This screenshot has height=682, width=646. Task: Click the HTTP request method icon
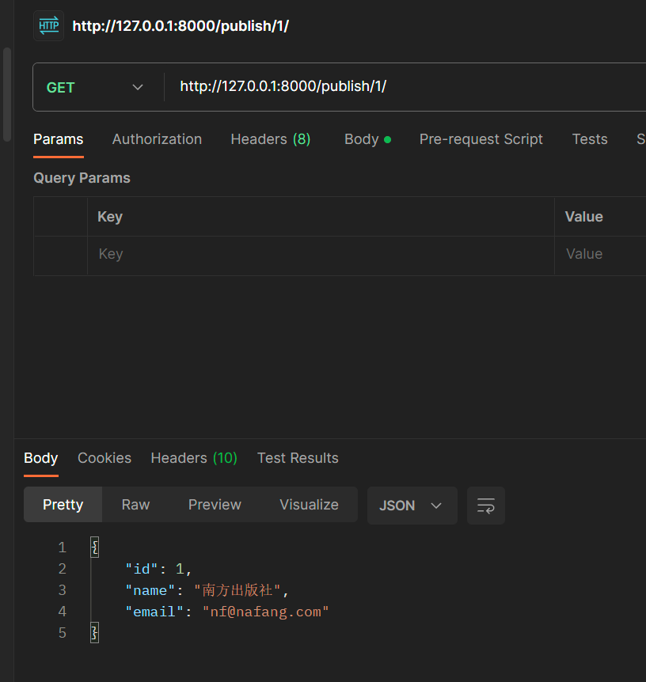pos(48,25)
